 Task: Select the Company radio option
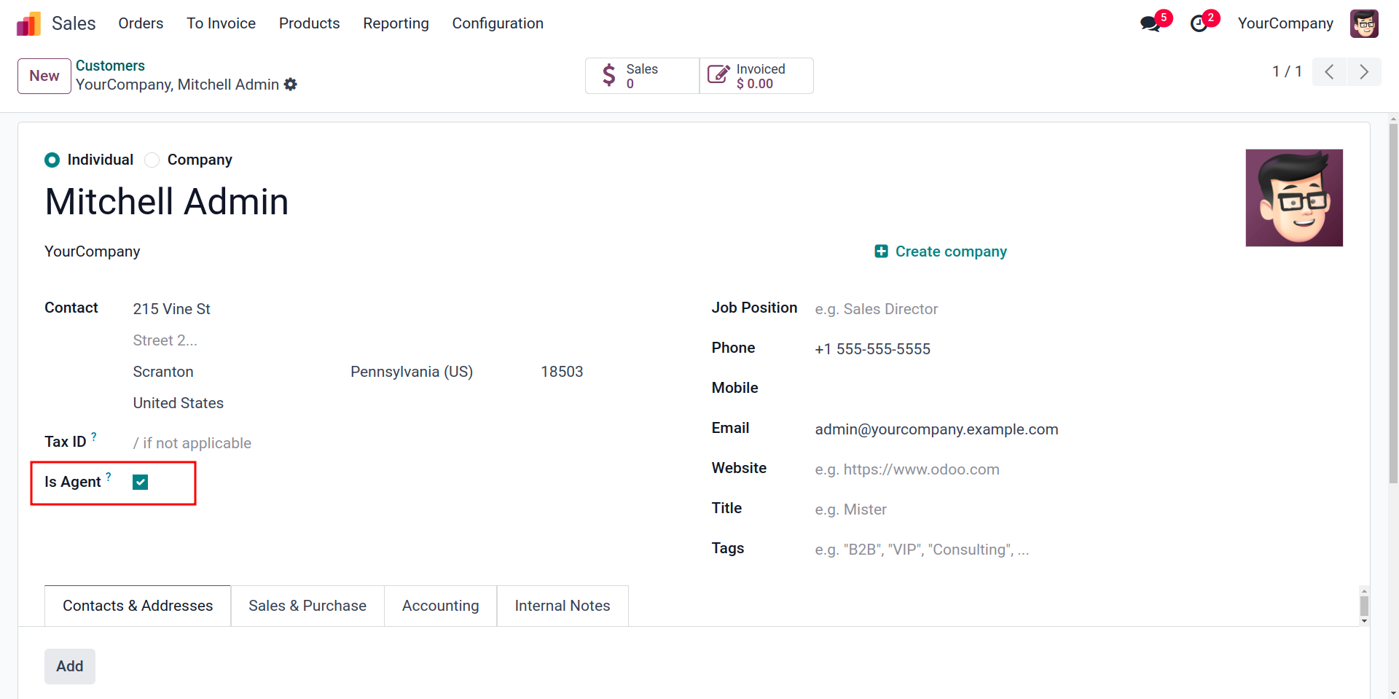click(152, 160)
